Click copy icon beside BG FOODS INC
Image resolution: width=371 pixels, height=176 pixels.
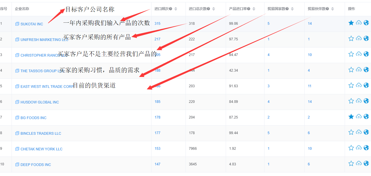[x=17, y=118]
